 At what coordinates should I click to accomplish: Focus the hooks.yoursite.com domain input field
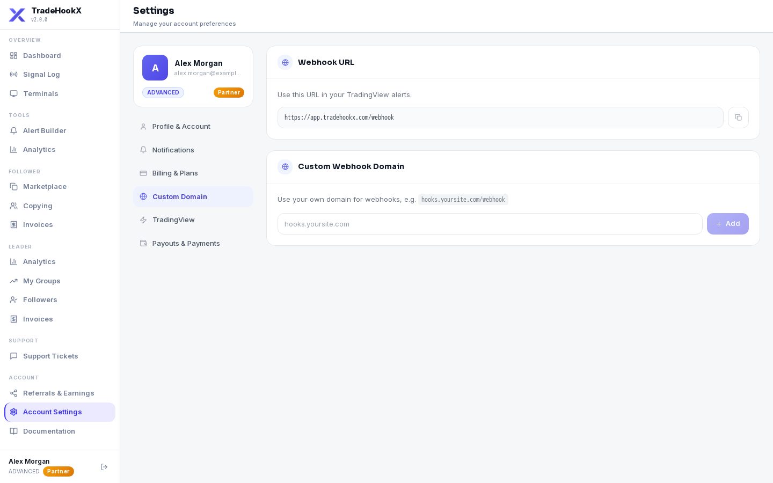(x=490, y=224)
